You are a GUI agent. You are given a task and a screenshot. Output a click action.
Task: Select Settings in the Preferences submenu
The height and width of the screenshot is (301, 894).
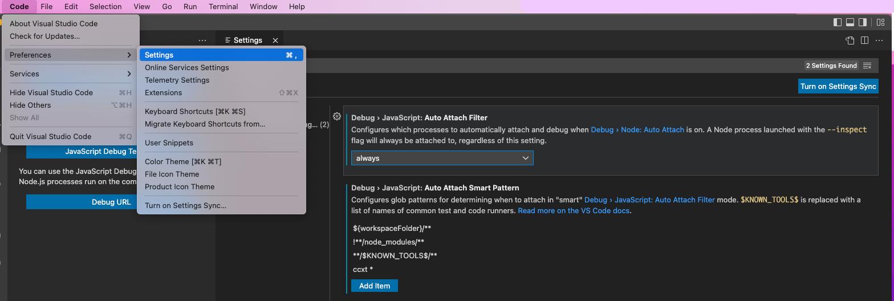tap(221, 55)
